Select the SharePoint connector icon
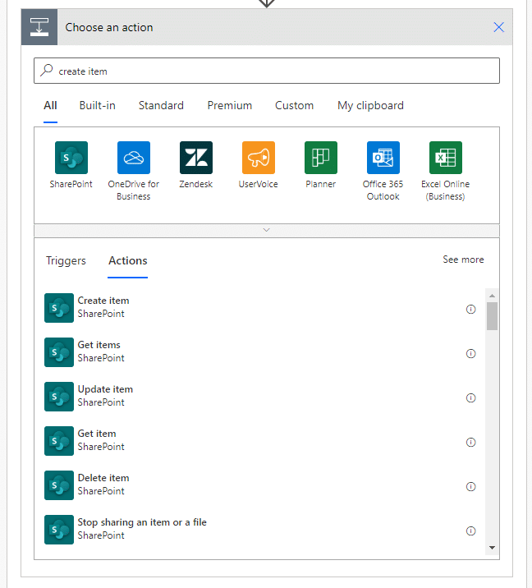Image resolution: width=532 pixels, height=588 pixels. coord(71,158)
